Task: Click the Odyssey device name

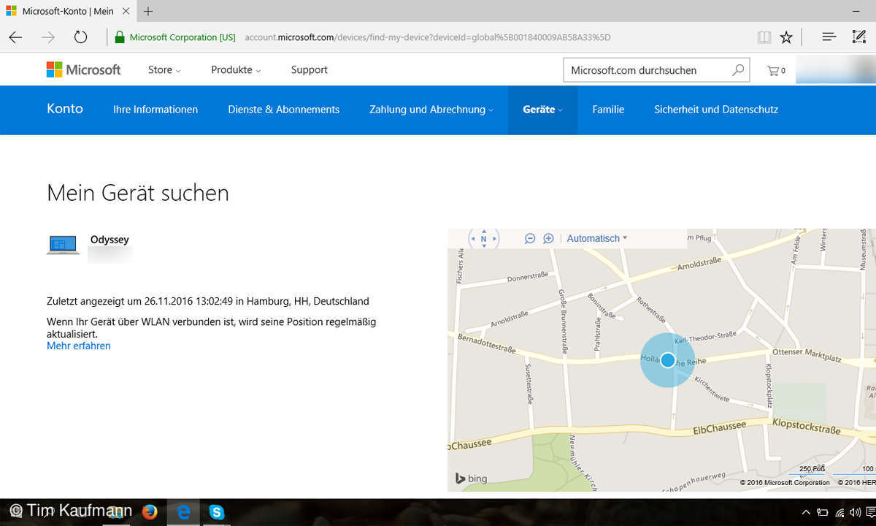Action: (109, 240)
